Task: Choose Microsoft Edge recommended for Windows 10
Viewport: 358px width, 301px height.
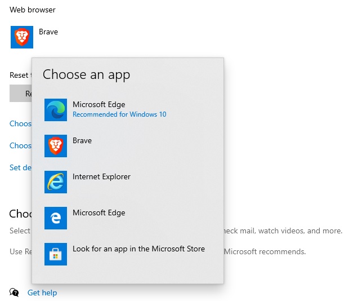Action: pos(128,110)
